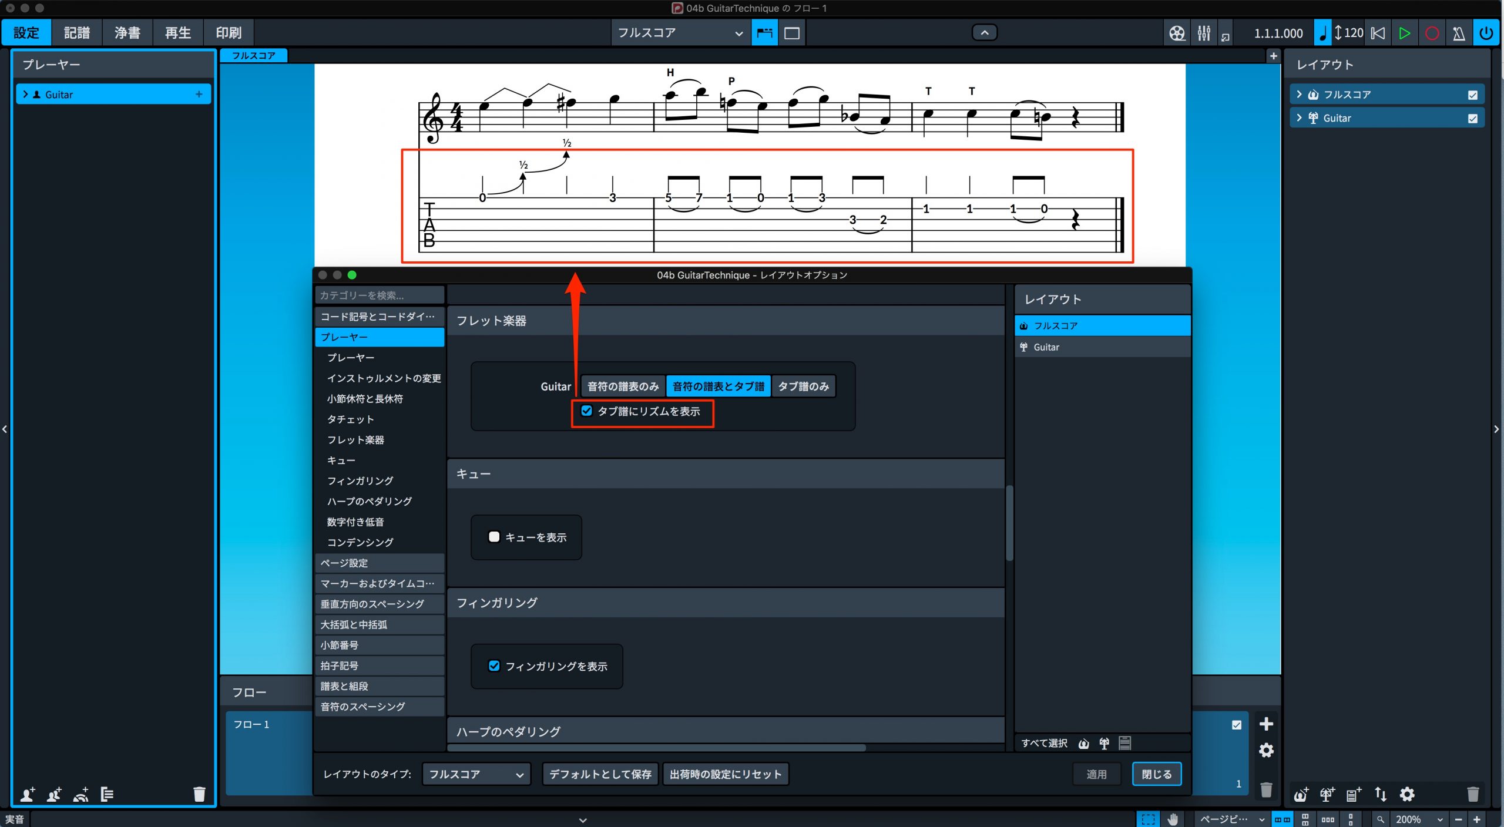Uncheck the show fingering checkbox
1504x827 pixels.
click(x=494, y=665)
